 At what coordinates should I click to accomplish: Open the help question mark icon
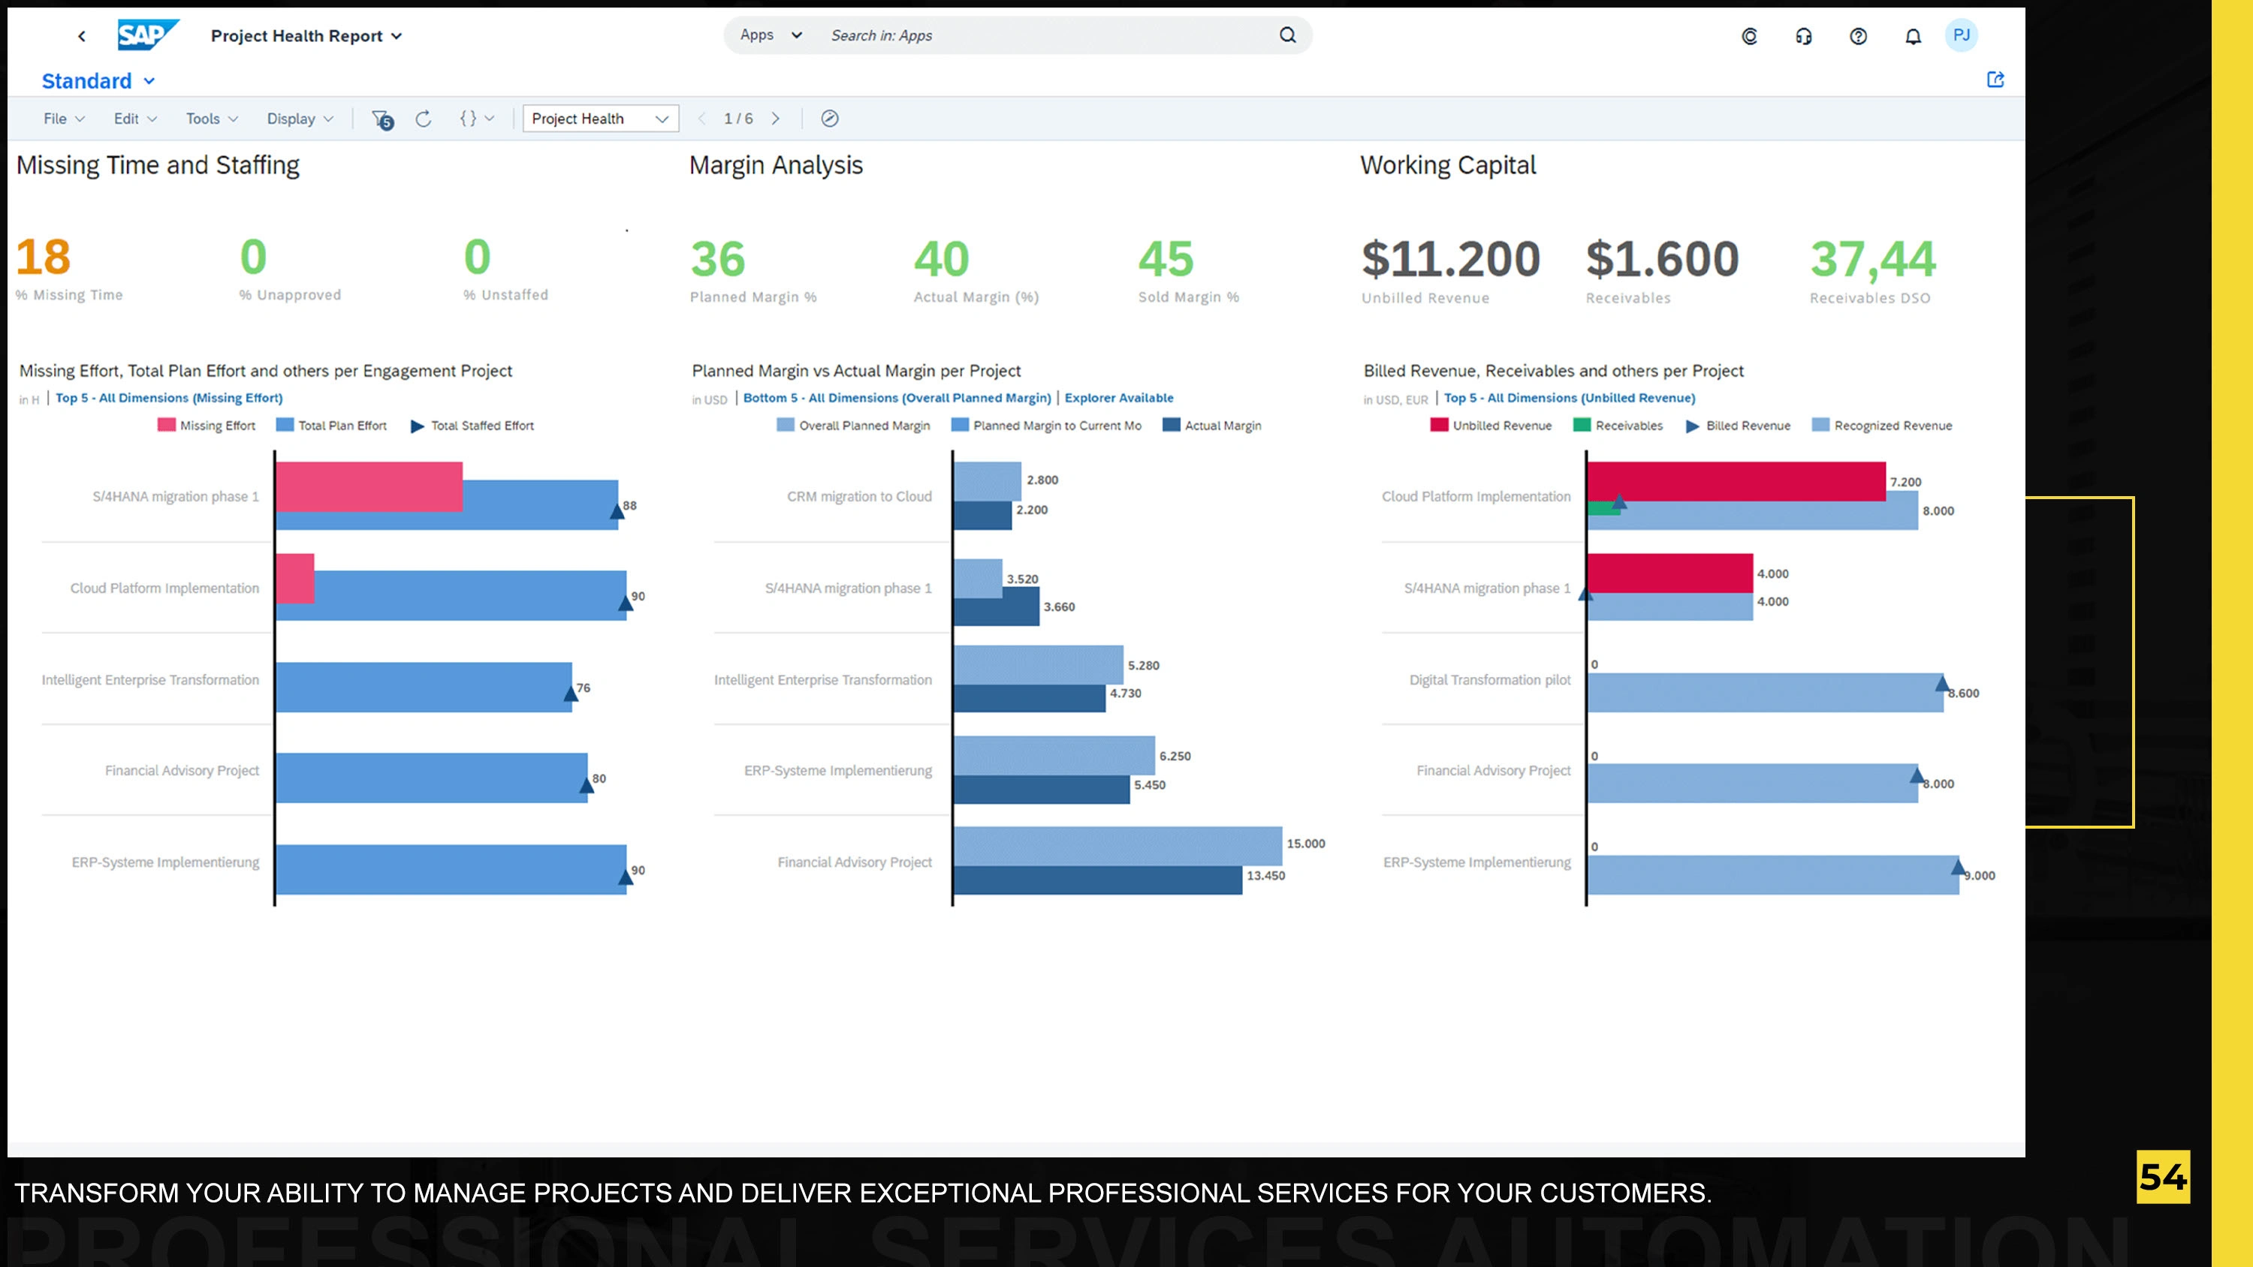(x=1858, y=36)
